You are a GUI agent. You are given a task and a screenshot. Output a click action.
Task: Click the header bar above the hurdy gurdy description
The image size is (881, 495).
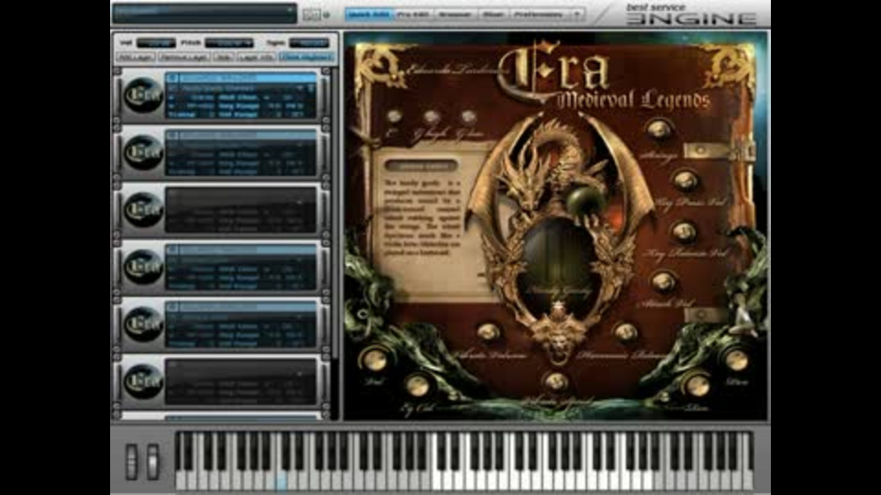[421, 166]
